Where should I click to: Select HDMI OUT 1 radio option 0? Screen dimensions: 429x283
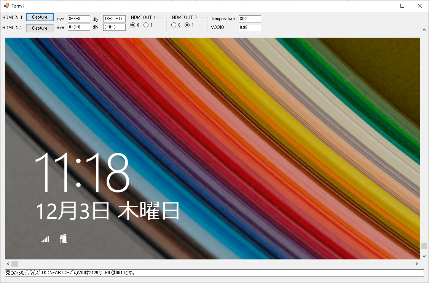tap(133, 25)
